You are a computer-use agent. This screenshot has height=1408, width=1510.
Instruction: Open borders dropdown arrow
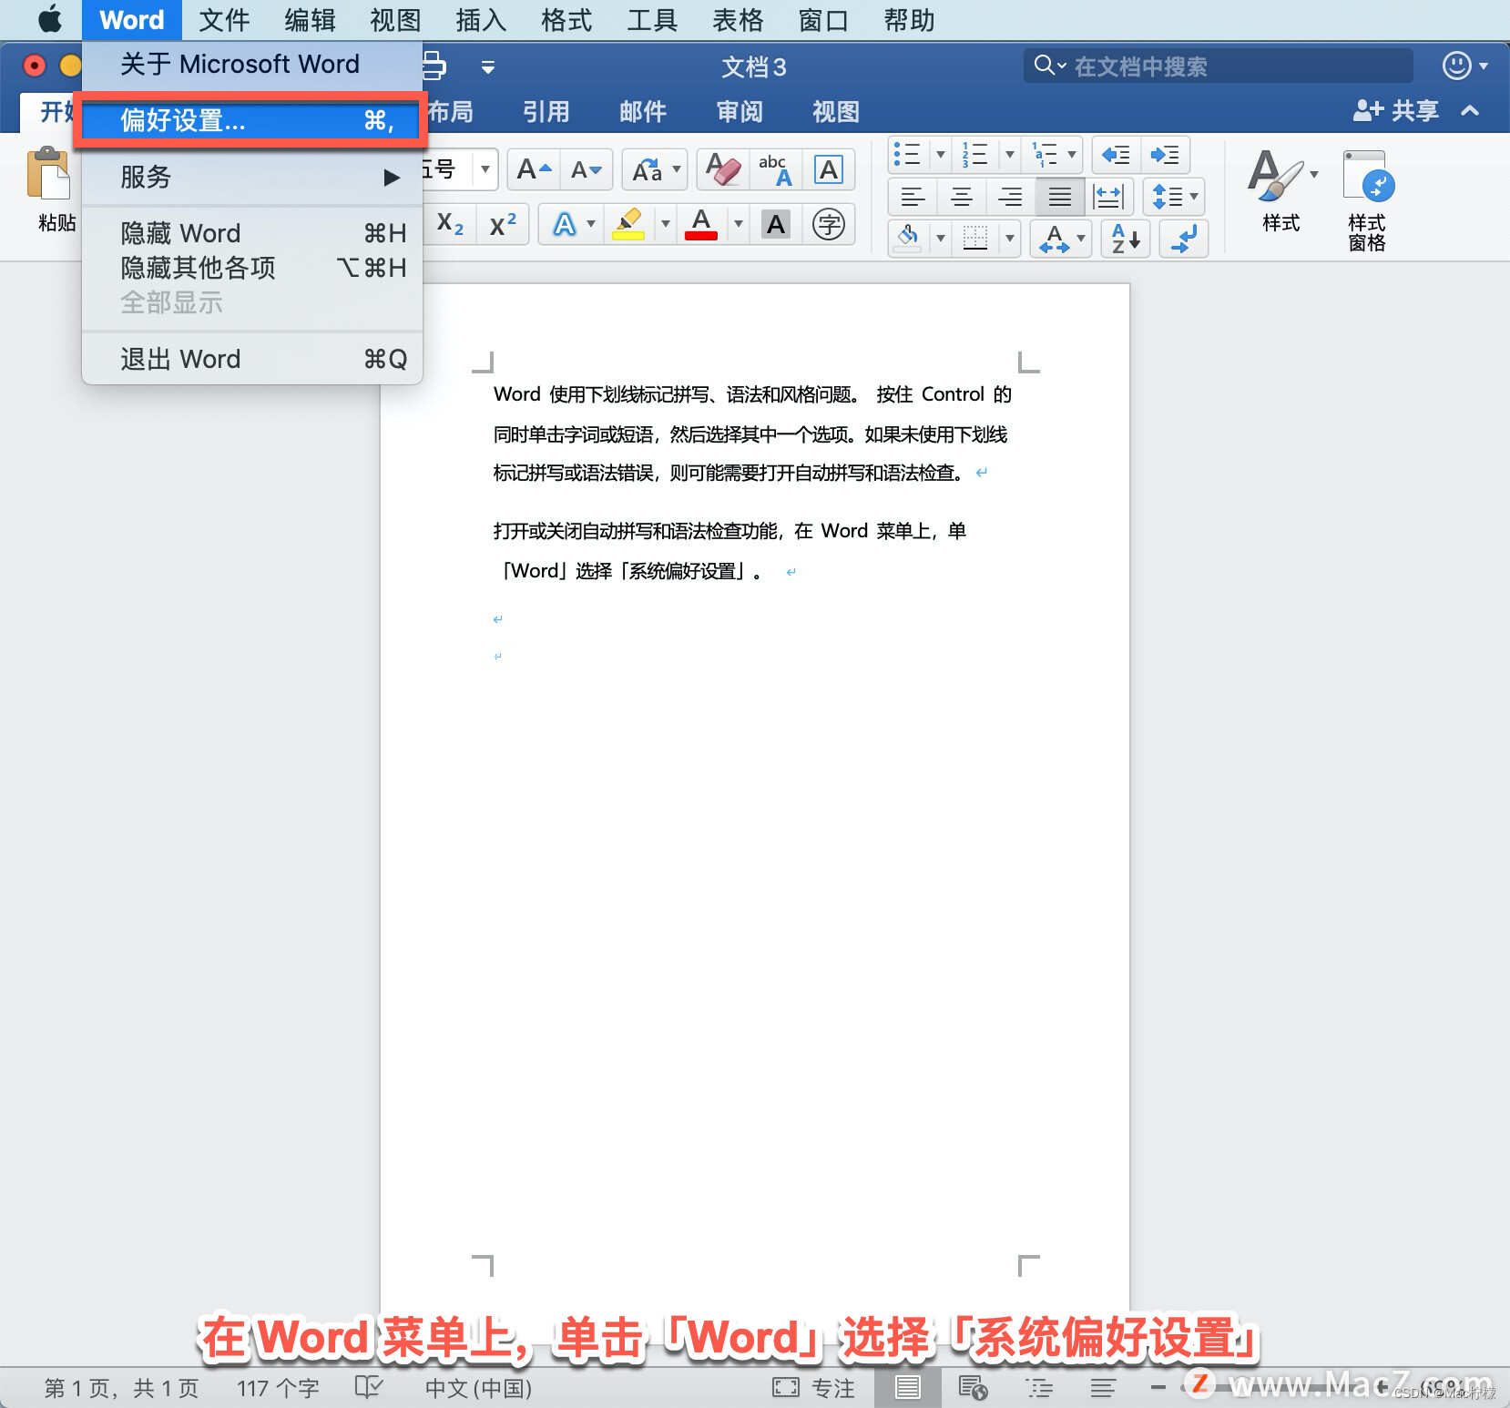pos(1009,239)
